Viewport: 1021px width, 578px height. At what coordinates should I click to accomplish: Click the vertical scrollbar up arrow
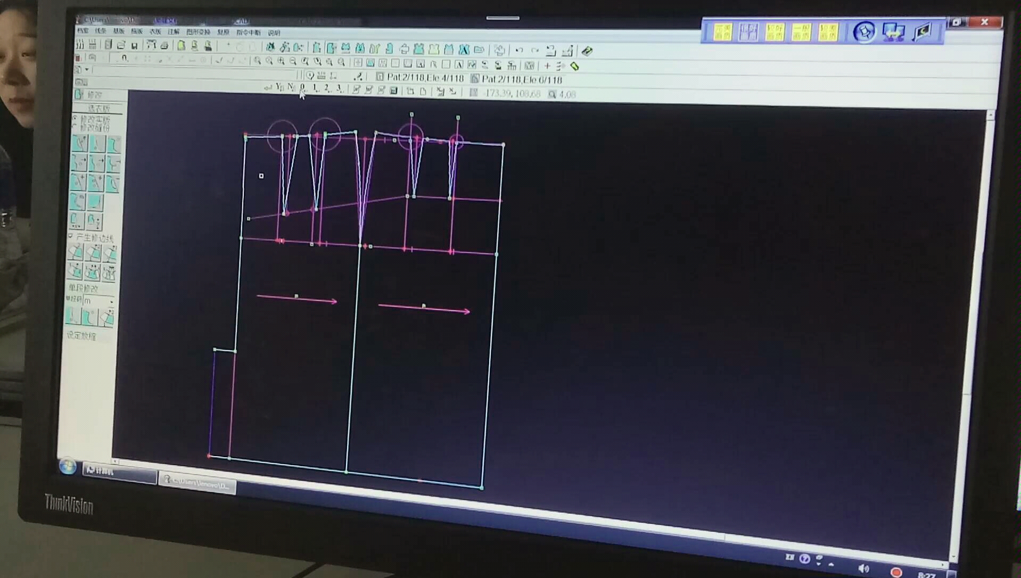click(x=991, y=114)
